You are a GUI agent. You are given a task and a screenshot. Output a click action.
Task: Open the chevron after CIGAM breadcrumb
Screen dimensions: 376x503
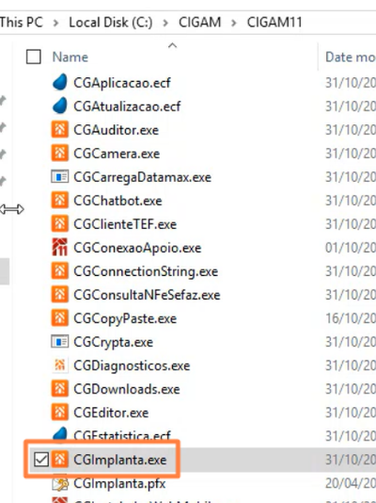click(234, 23)
